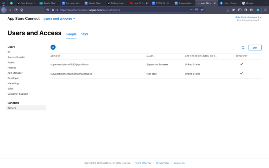269x168 pixels.
Task: Open the Firefox account avatar icon
Action: (x=246, y=10)
